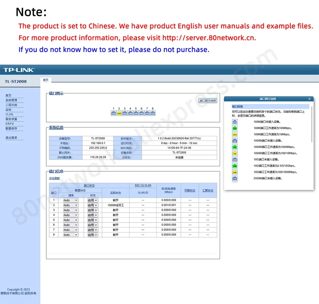
Task: Click green 100Mbps port legend icon
Action: click(235, 128)
